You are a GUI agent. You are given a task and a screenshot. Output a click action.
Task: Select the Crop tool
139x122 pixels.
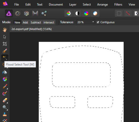click(5, 44)
